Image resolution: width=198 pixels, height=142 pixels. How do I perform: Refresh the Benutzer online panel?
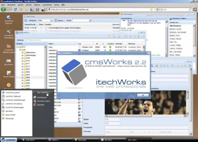194,19
